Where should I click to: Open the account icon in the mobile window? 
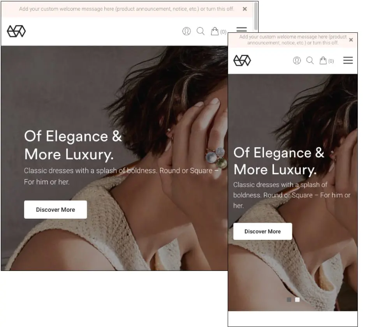(x=297, y=60)
